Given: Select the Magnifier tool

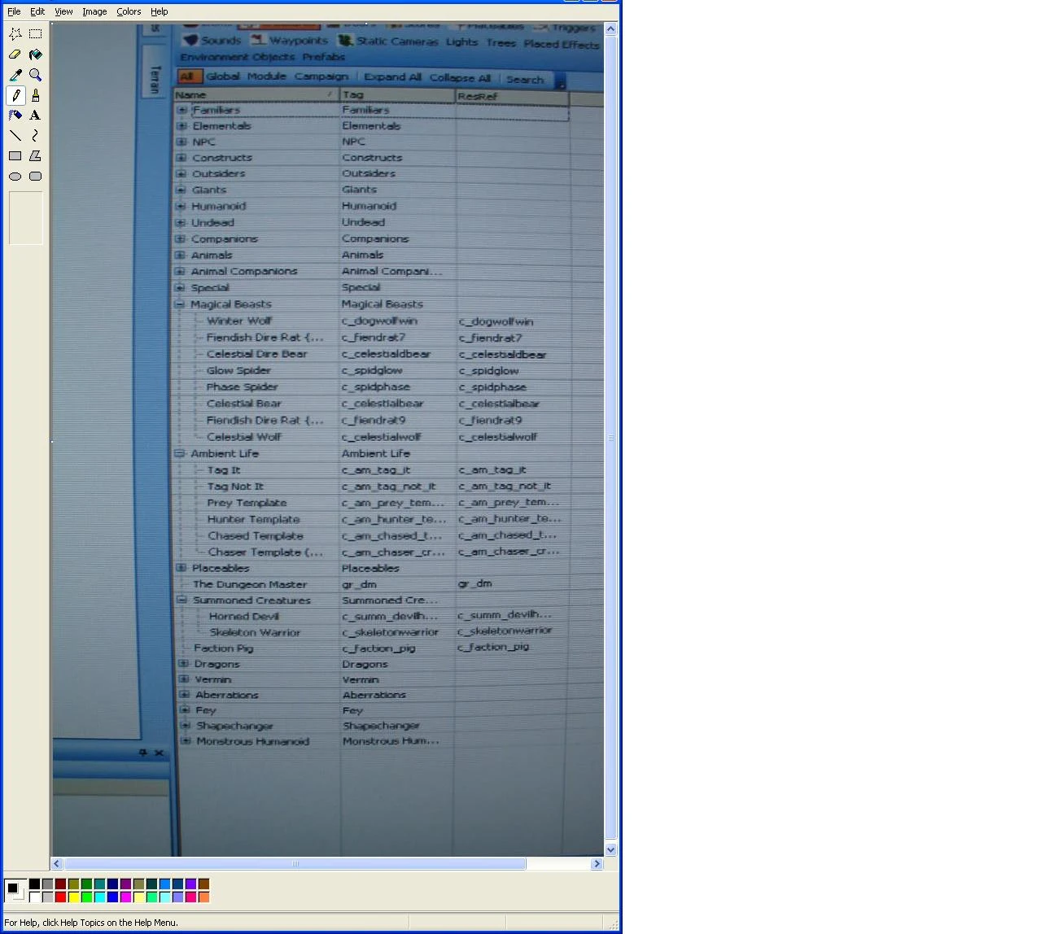Looking at the screenshot, I should [36, 75].
